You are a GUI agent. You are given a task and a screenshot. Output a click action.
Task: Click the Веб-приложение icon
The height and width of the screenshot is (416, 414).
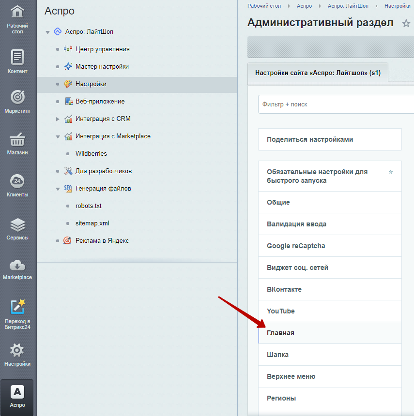point(69,102)
